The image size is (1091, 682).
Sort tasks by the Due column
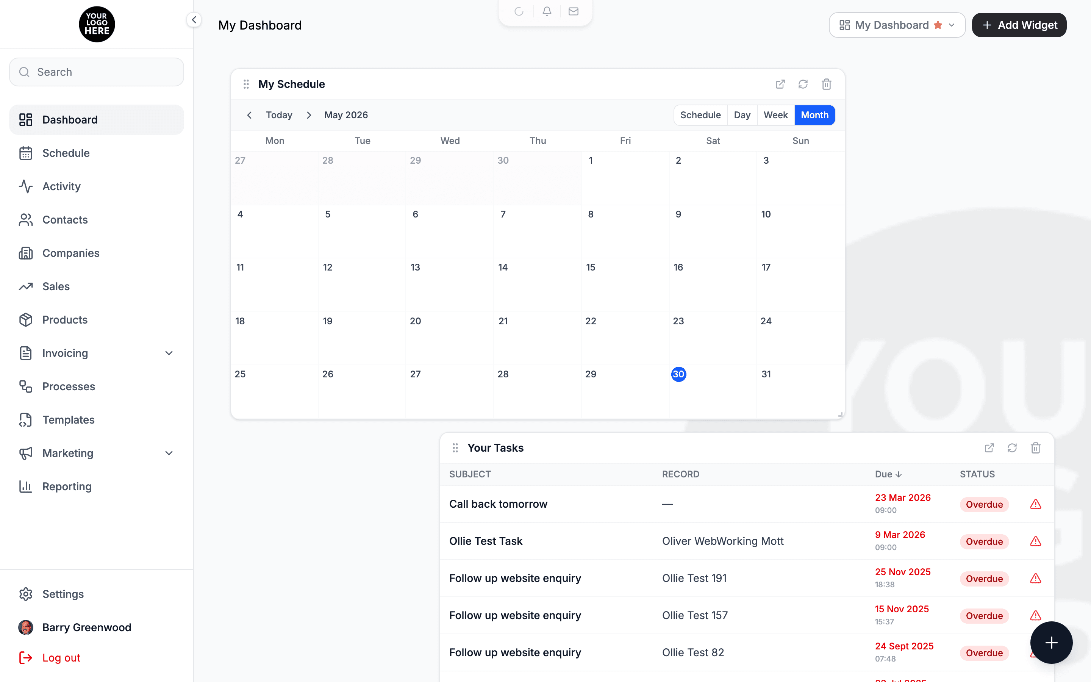pyautogui.click(x=888, y=474)
